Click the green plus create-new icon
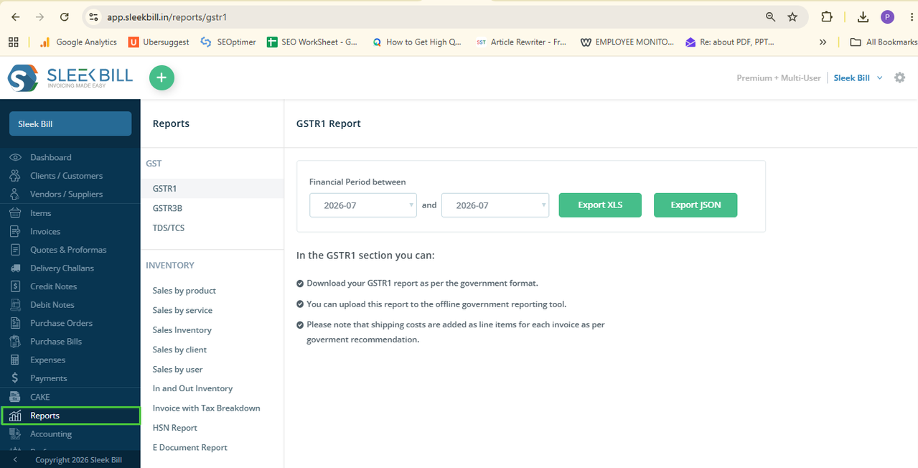Viewport: 918px width, 468px height. tap(161, 78)
